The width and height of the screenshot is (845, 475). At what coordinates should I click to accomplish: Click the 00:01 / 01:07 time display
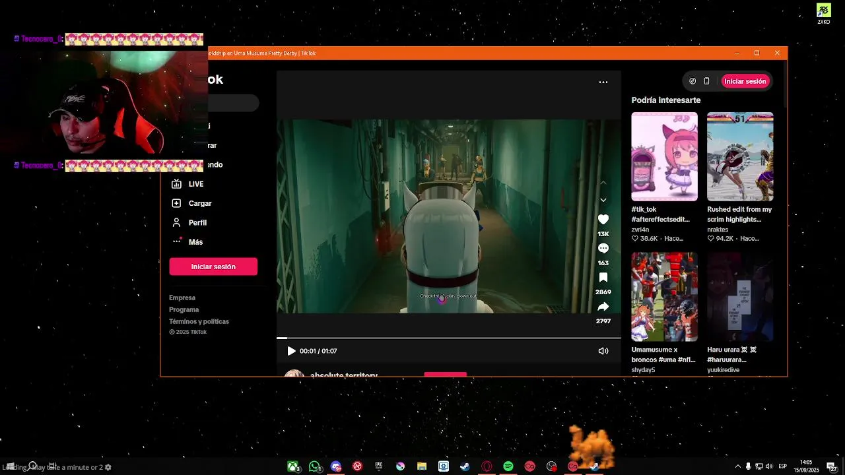(318, 351)
